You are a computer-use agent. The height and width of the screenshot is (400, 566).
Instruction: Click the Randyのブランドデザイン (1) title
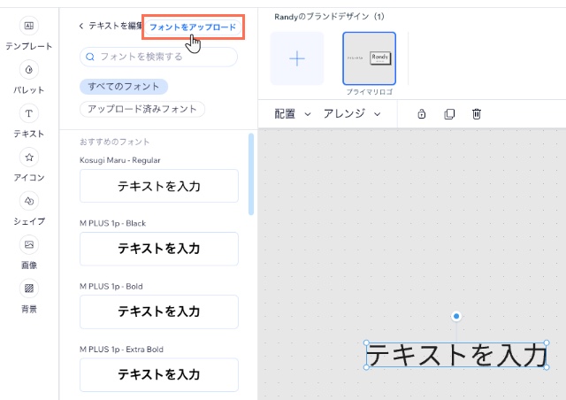coord(329,17)
